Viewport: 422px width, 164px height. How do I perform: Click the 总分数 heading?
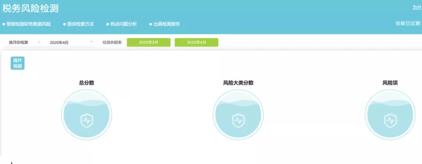(86, 83)
